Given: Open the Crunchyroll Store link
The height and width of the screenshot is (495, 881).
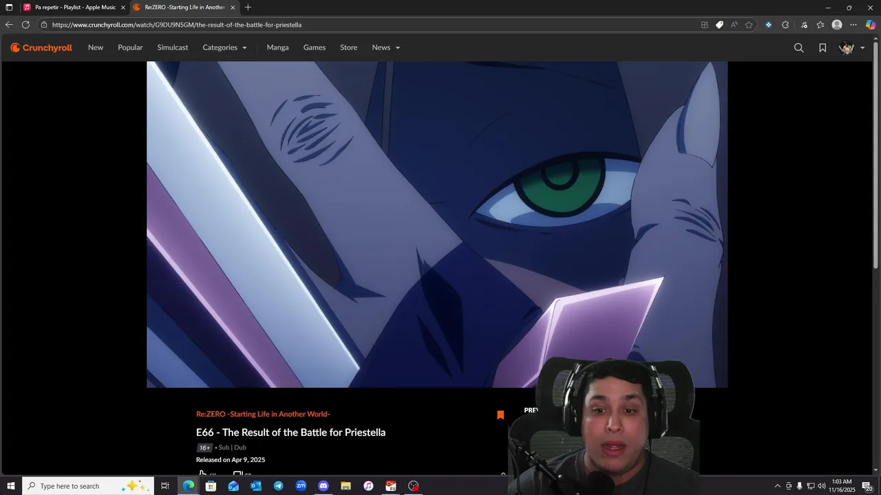Looking at the screenshot, I should [348, 47].
